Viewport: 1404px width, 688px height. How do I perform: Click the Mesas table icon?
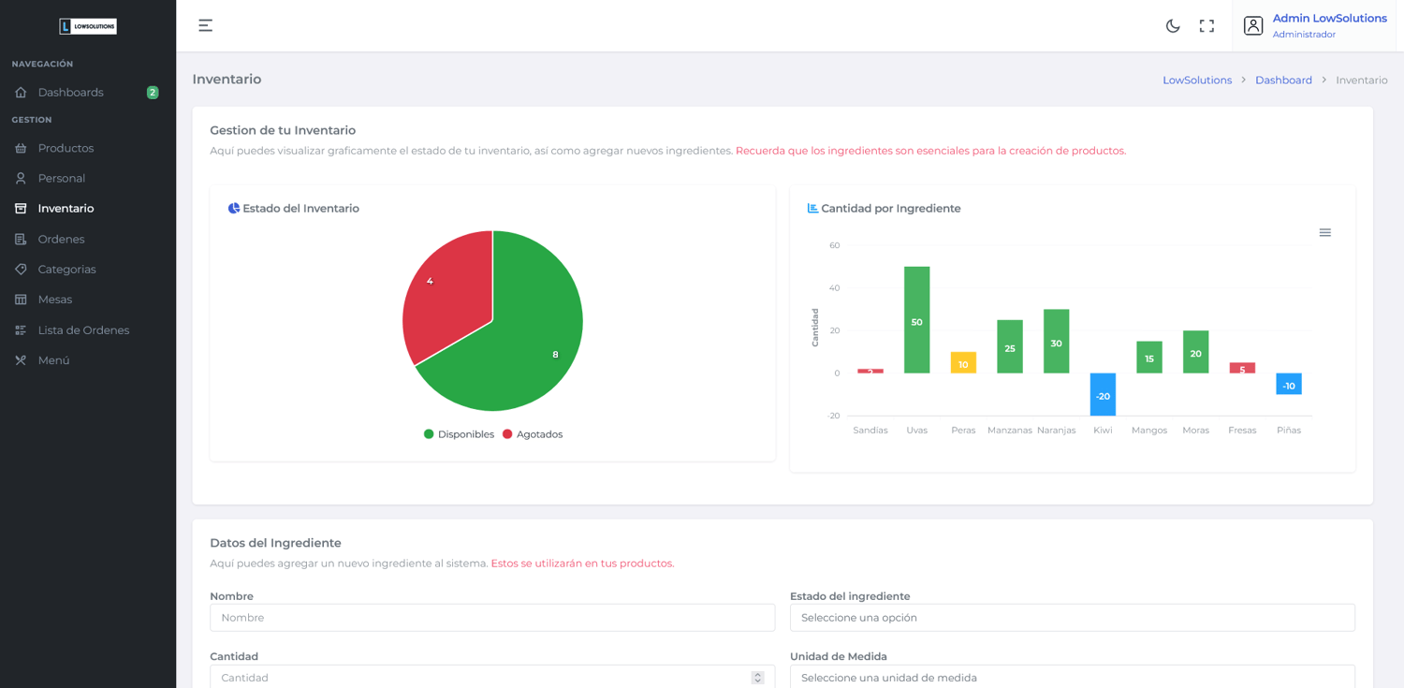pyautogui.click(x=21, y=300)
